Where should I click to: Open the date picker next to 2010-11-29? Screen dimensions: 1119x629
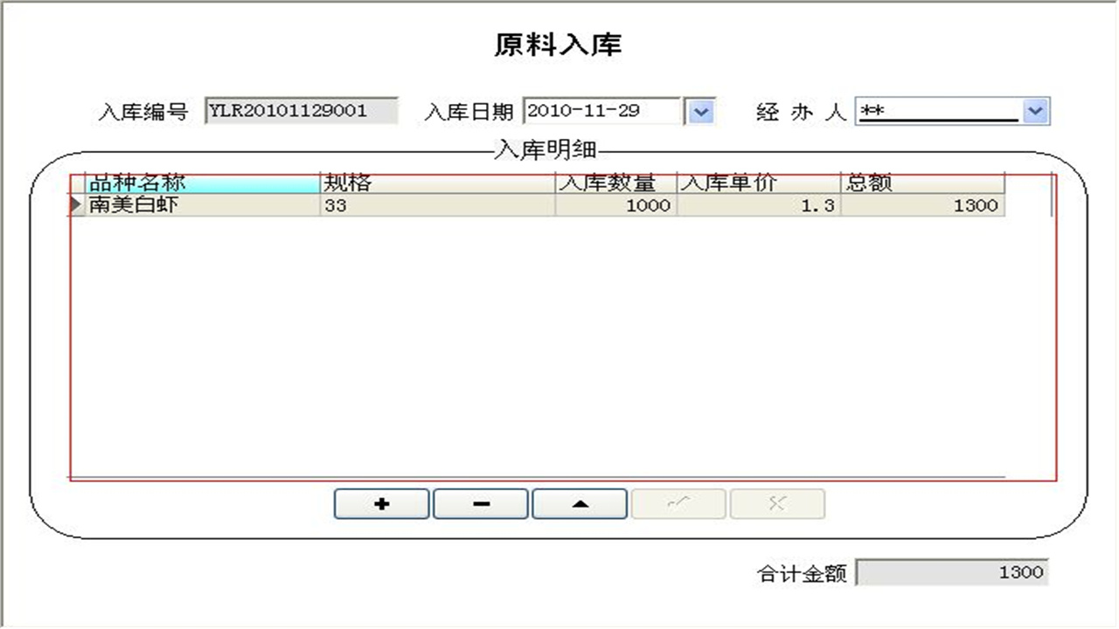699,111
